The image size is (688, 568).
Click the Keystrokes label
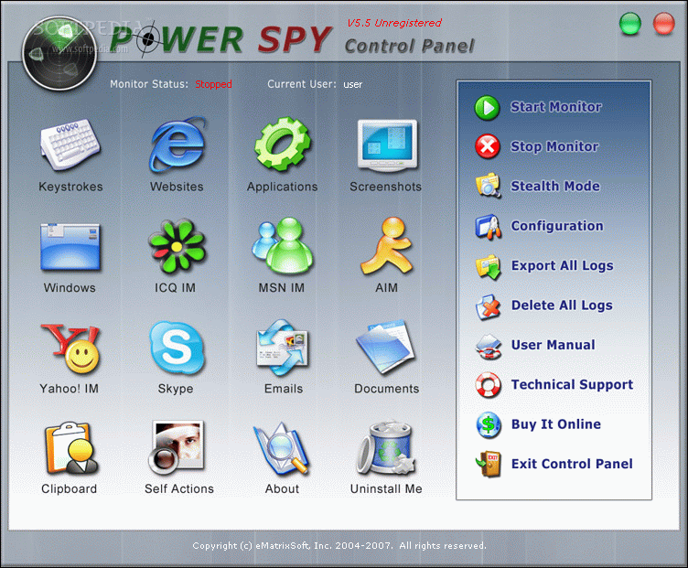point(70,187)
